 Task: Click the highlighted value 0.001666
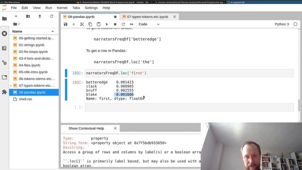[125, 94]
